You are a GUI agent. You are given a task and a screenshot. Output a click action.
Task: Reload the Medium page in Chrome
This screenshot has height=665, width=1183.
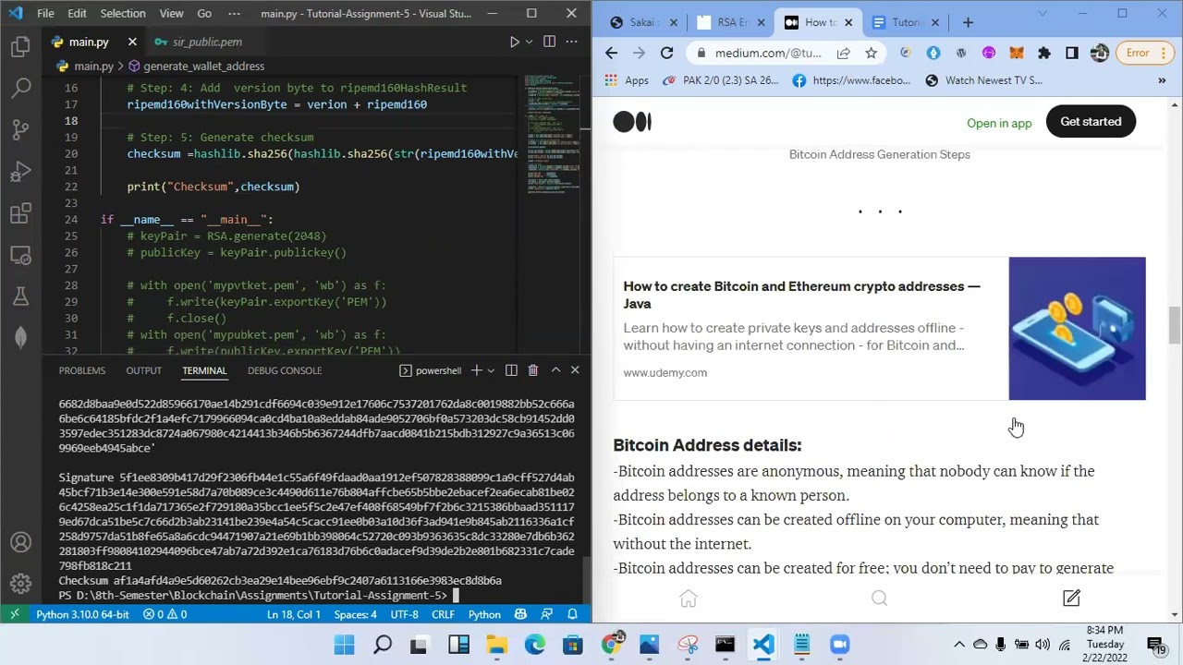click(x=666, y=53)
